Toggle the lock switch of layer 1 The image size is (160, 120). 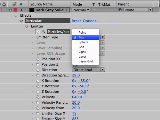tap(4, 10)
